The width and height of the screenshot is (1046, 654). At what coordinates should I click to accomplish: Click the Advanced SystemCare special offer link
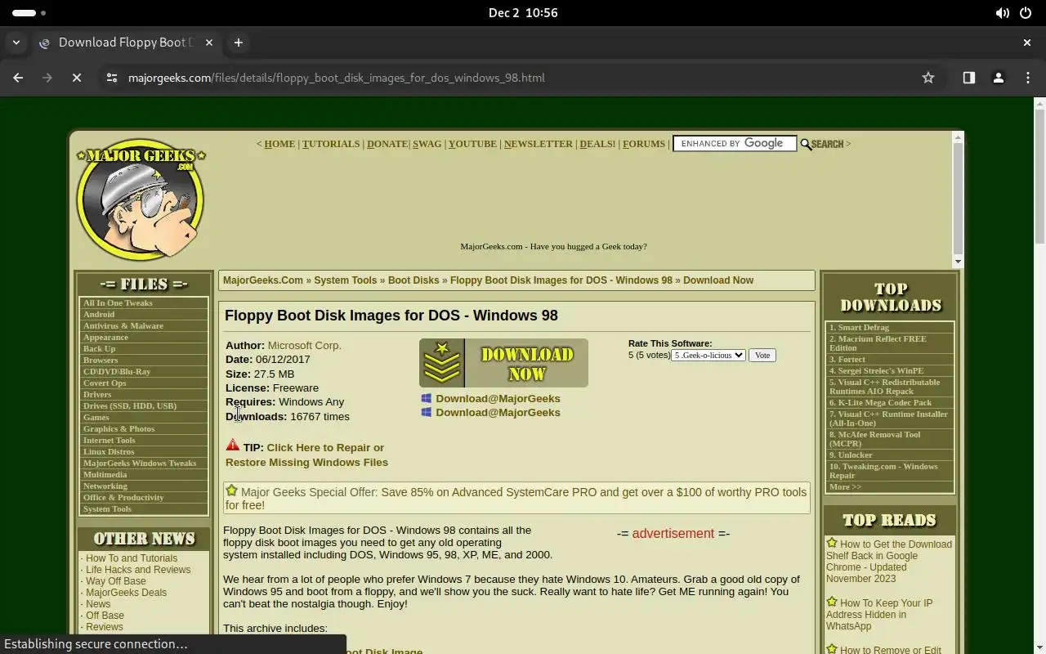click(516, 499)
